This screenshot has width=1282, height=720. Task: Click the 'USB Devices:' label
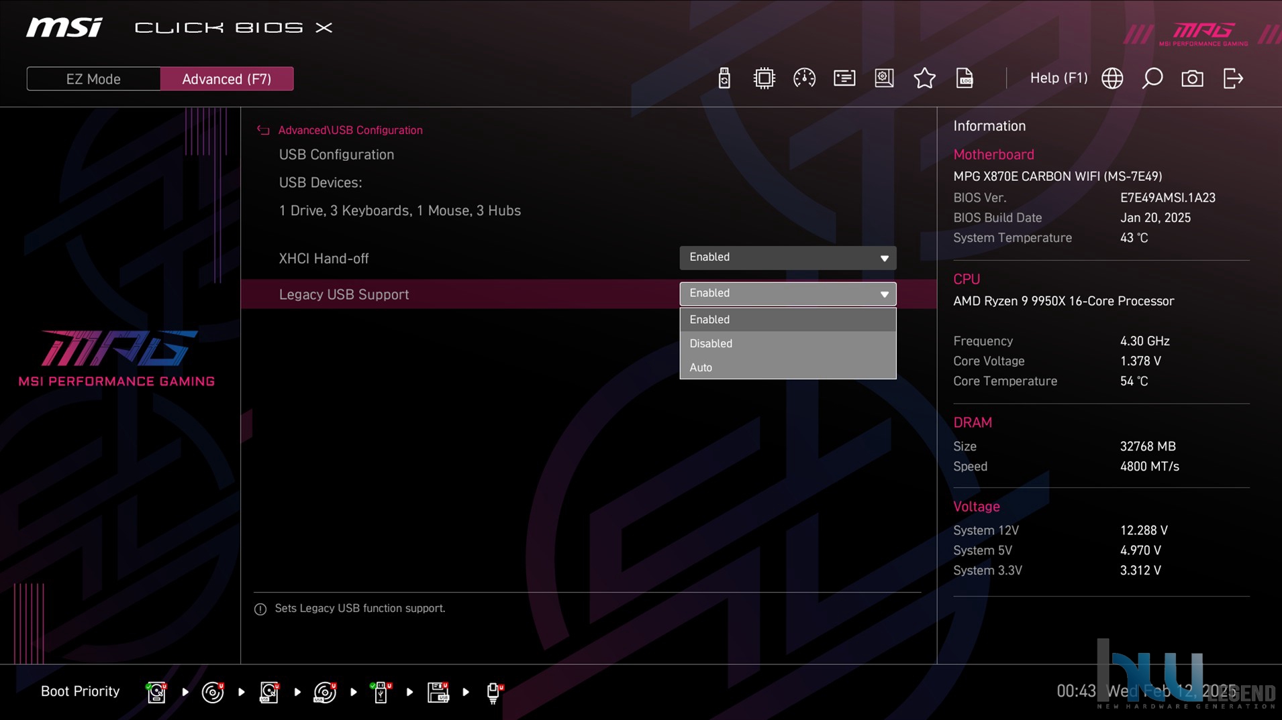tap(320, 182)
